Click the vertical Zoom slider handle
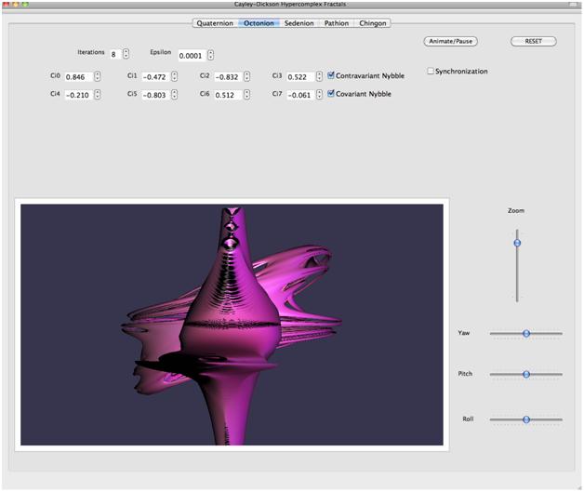 [517, 243]
